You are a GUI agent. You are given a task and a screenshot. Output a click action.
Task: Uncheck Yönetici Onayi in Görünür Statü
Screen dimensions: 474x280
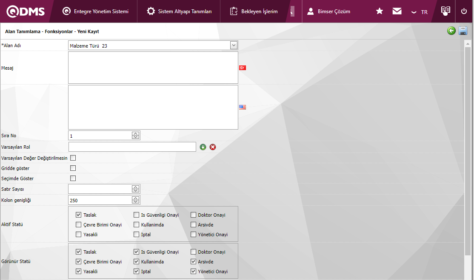point(194,271)
